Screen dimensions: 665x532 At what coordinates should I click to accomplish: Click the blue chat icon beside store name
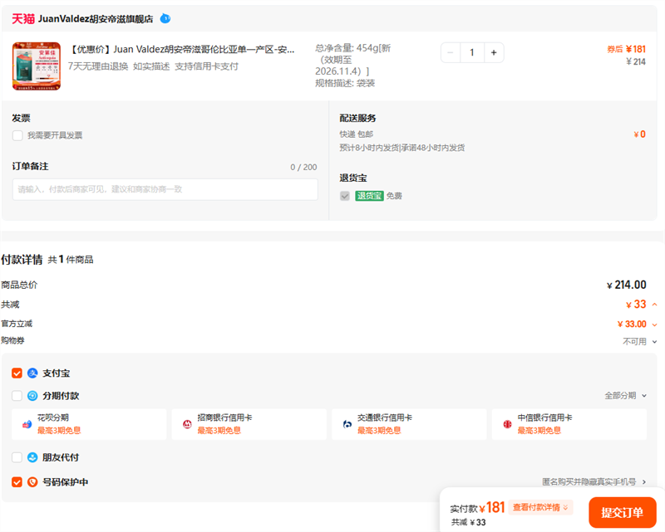pos(165,18)
